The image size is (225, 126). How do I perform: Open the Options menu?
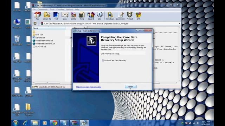[70, 9]
